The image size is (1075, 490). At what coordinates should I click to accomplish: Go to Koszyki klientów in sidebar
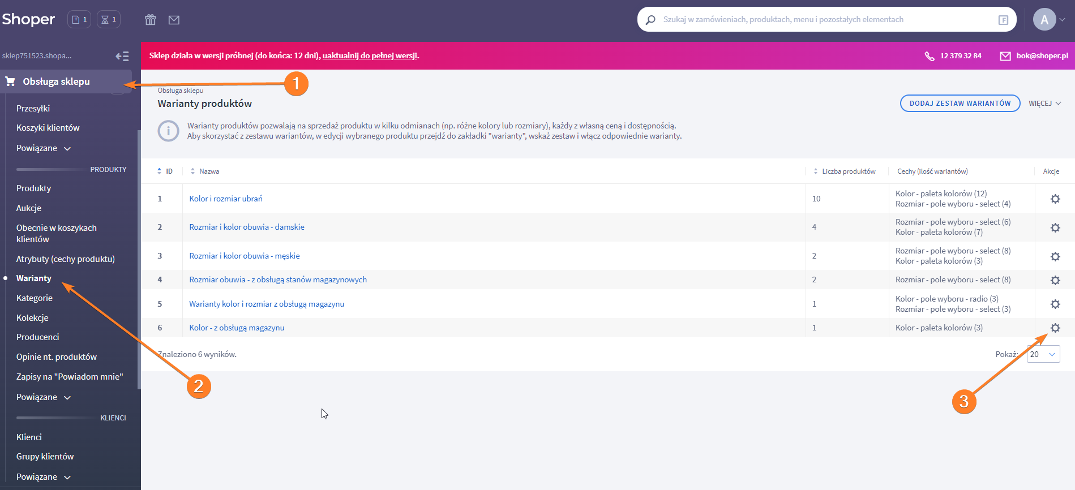click(x=48, y=128)
